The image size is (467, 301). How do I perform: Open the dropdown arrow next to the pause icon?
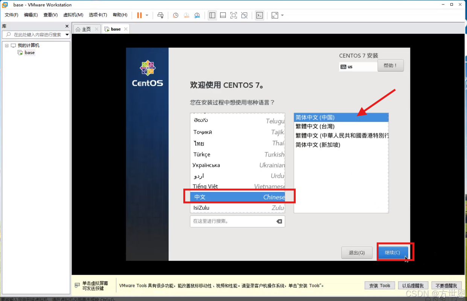147,15
